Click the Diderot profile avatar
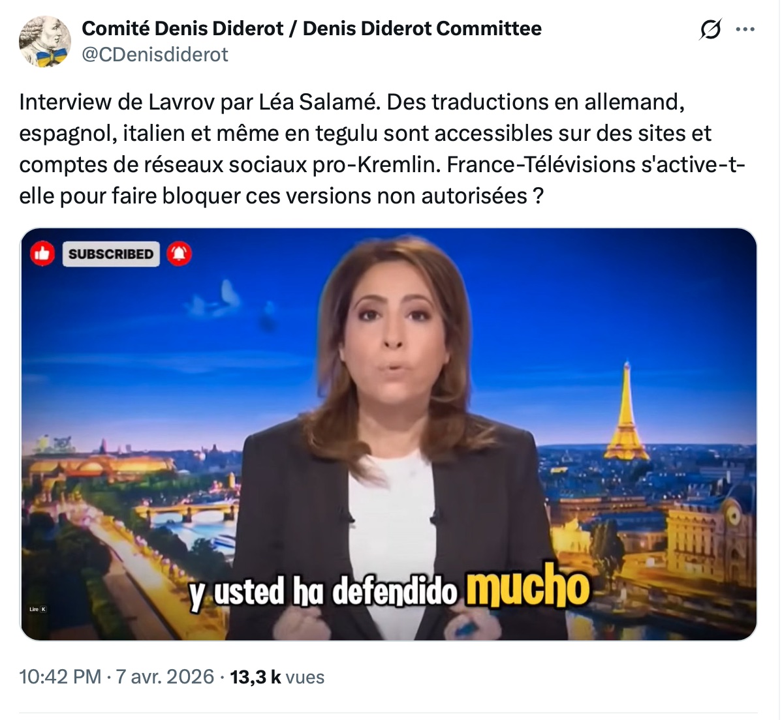This screenshot has width=782, height=720. (x=45, y=41)
